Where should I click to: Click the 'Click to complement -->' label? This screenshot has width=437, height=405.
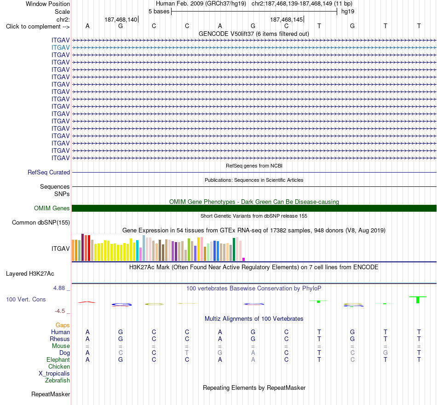click(x=38, y=27)
